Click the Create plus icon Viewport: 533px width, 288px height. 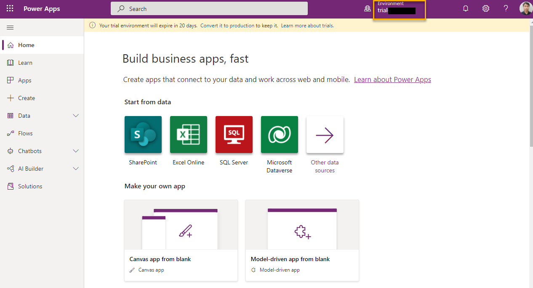point(11,98)
